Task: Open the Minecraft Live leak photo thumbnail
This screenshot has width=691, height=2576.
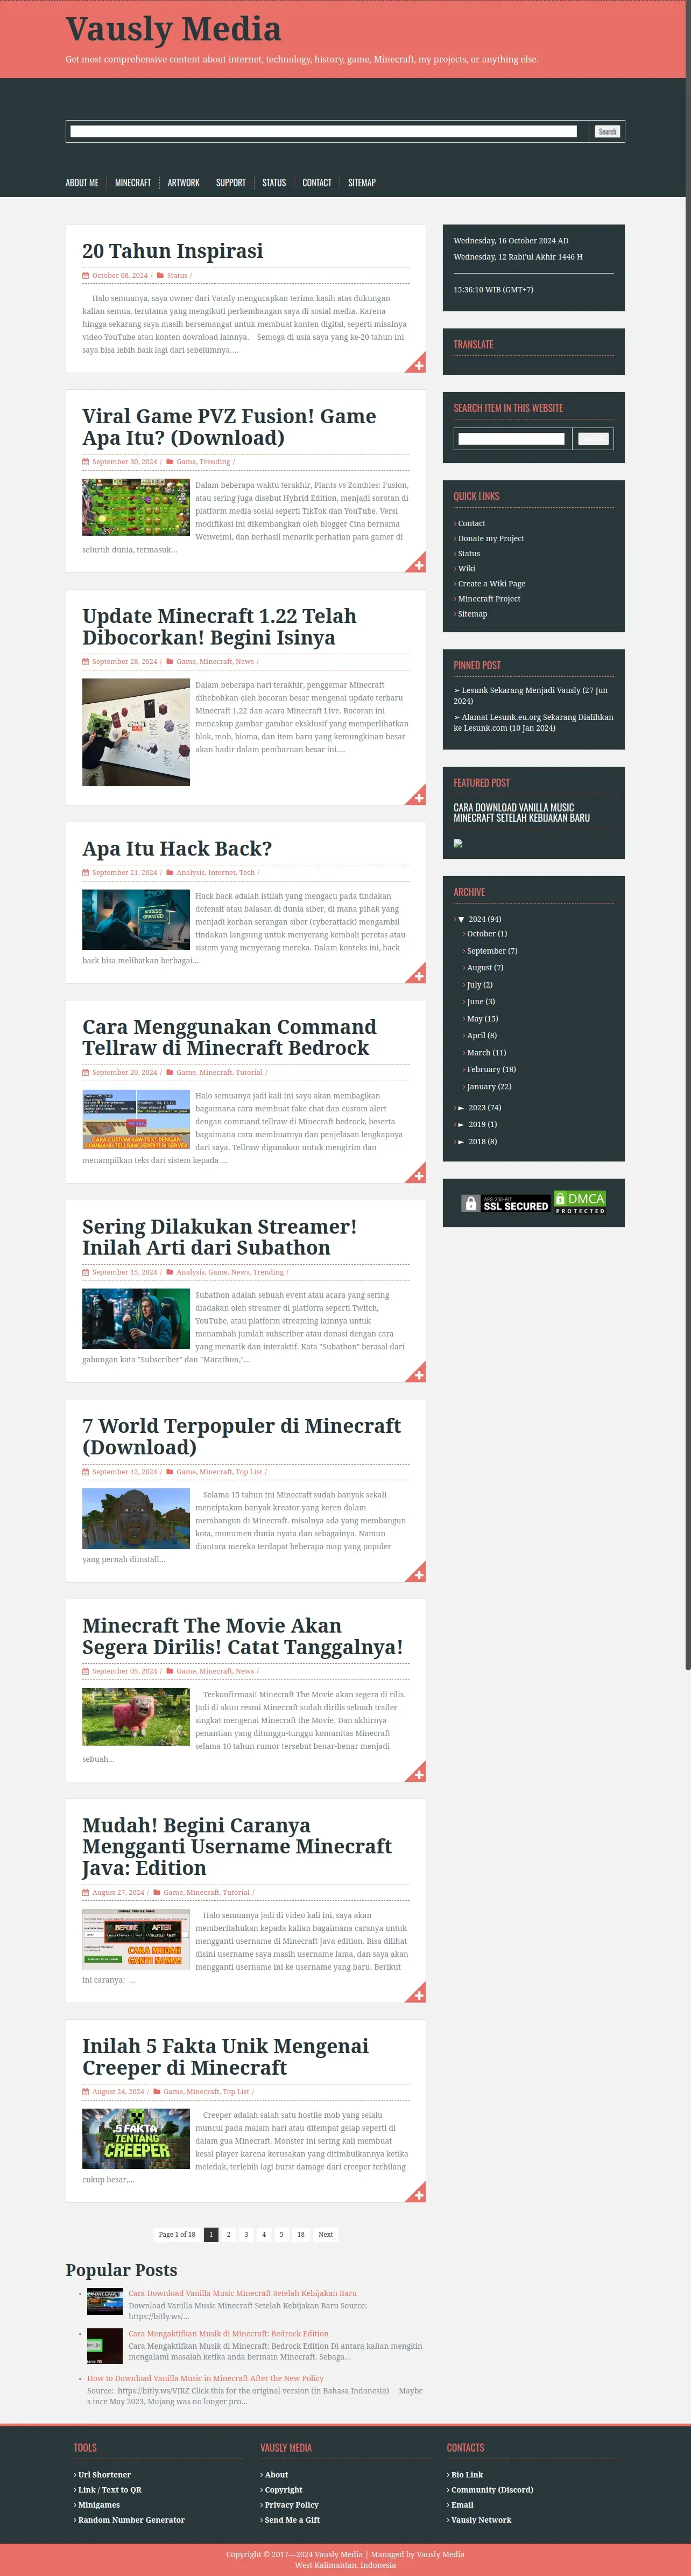Action: (136, 732)
